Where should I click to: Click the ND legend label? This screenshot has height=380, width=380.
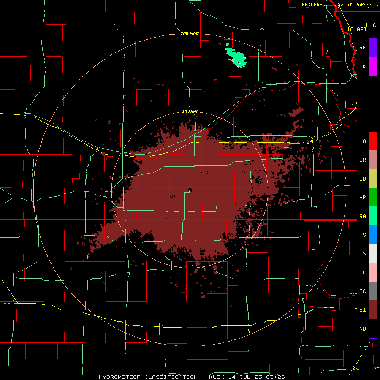(x=362, y=329)
